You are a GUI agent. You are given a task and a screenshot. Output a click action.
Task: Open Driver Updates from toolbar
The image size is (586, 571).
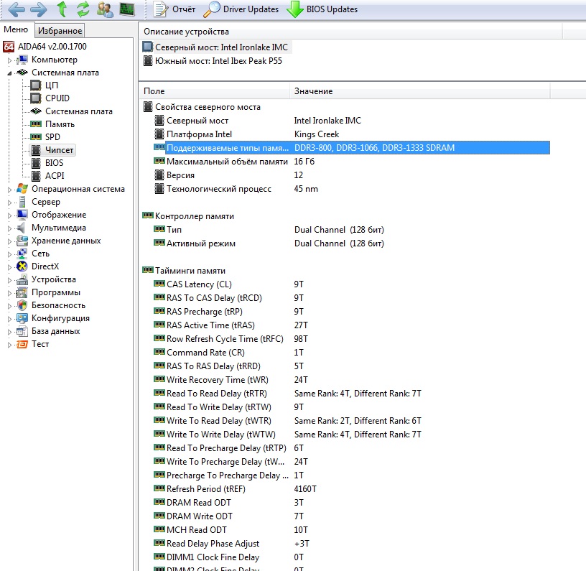(241, 9)
